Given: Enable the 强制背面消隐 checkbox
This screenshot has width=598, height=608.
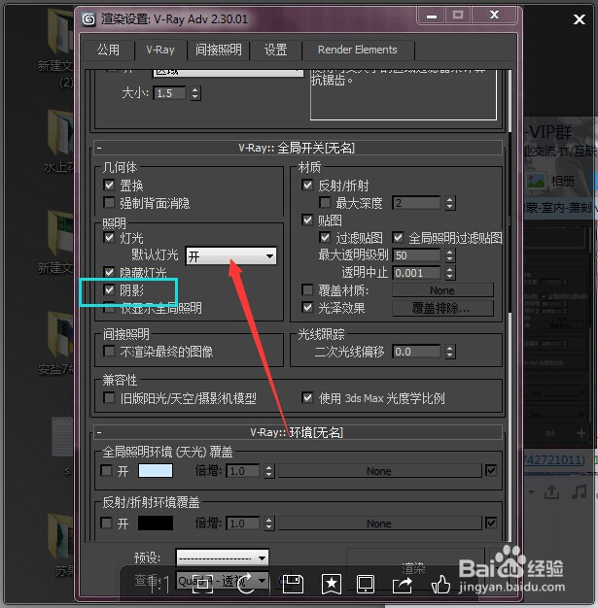Looking at the screenshot, I should coord(109,202).
